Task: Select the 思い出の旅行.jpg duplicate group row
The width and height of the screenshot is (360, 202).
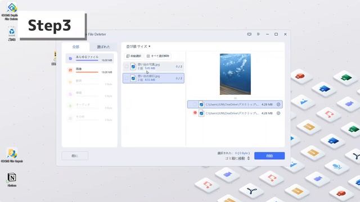Action: click(154, 78)
